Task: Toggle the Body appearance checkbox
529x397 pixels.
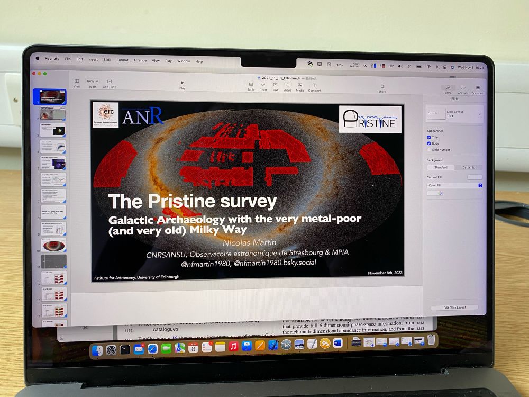Action: click(429, 143)
